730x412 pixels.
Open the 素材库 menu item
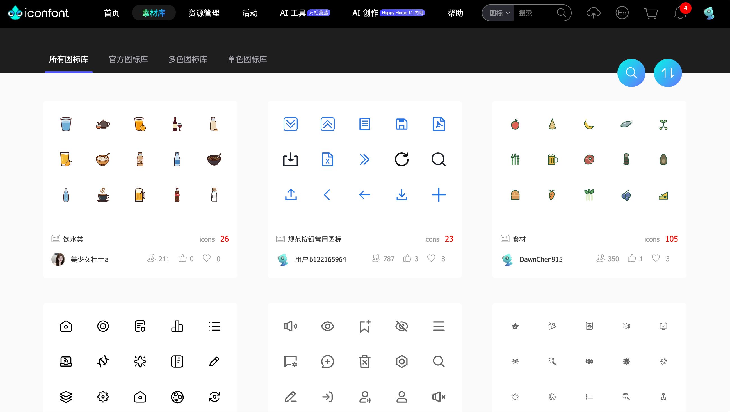[x=154, y=13]
